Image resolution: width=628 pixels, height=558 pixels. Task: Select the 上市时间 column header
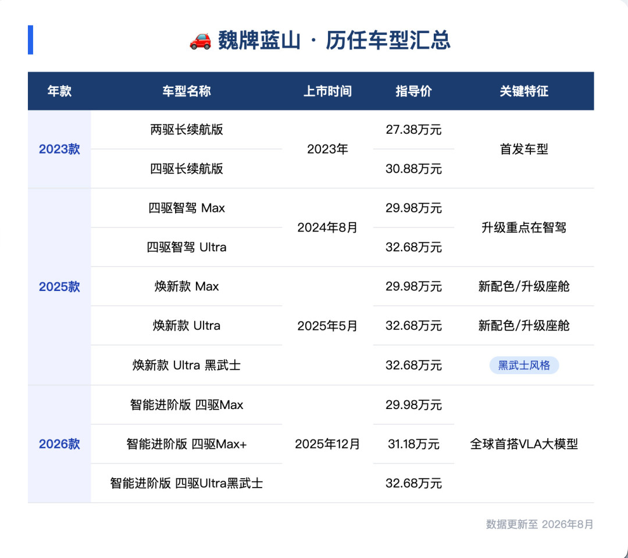tap(327, 91)
